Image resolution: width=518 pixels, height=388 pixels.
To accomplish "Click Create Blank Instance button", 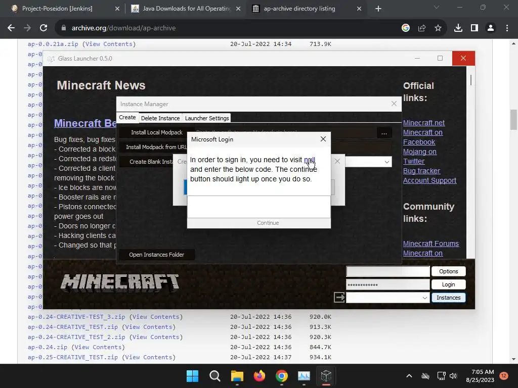I will pos(151,162).
